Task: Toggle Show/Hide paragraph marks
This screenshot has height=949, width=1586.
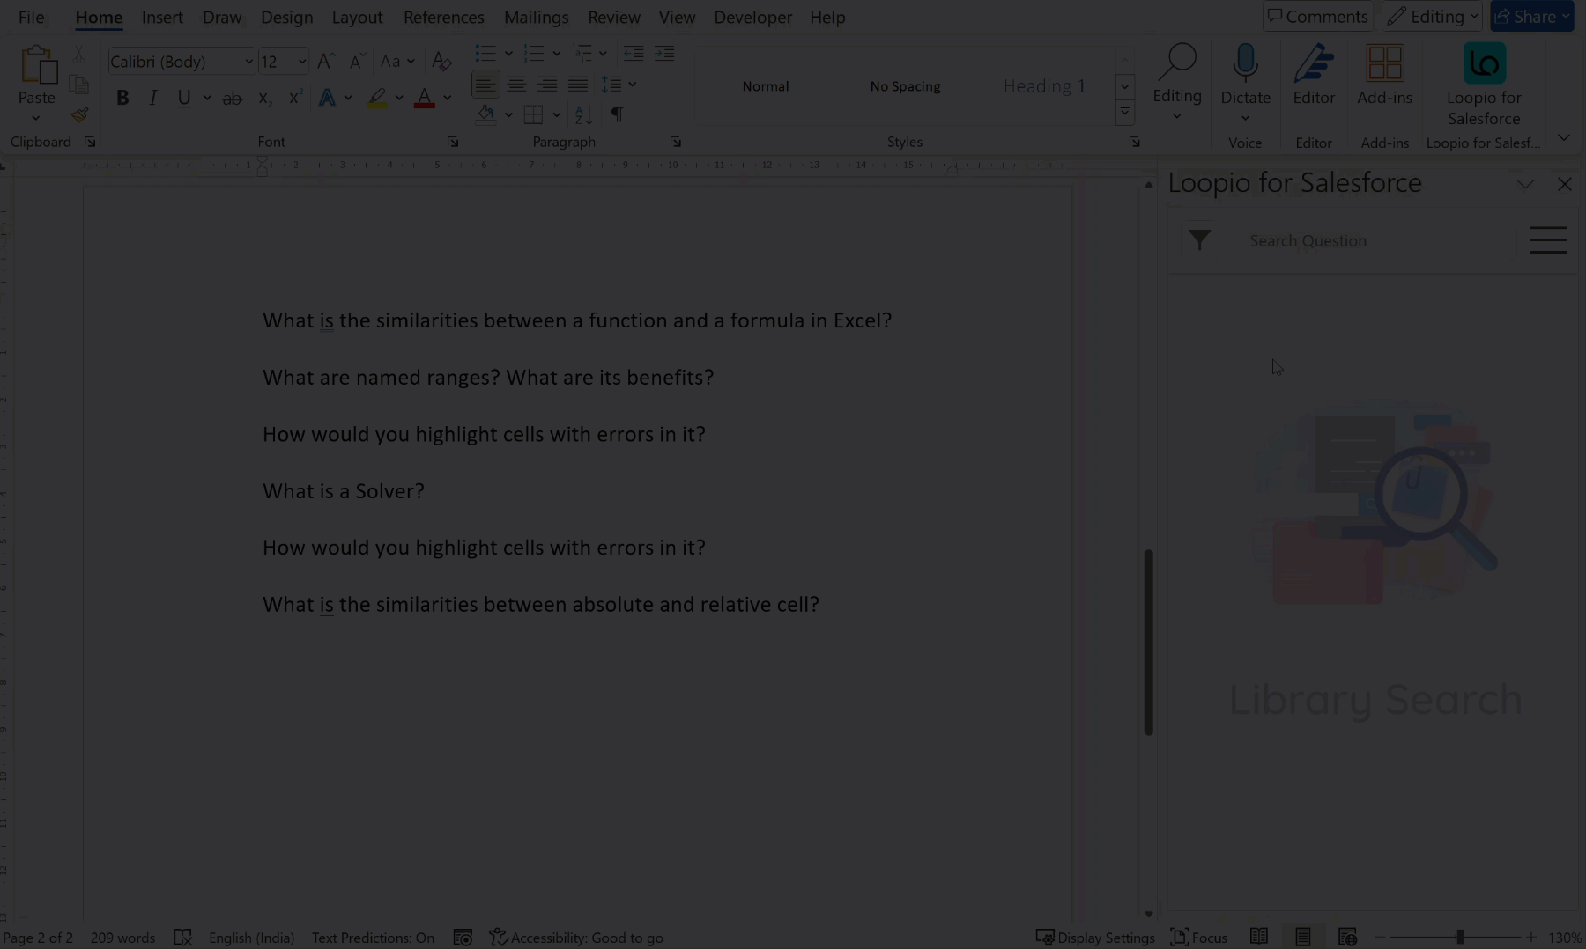Action: [618, 114]
